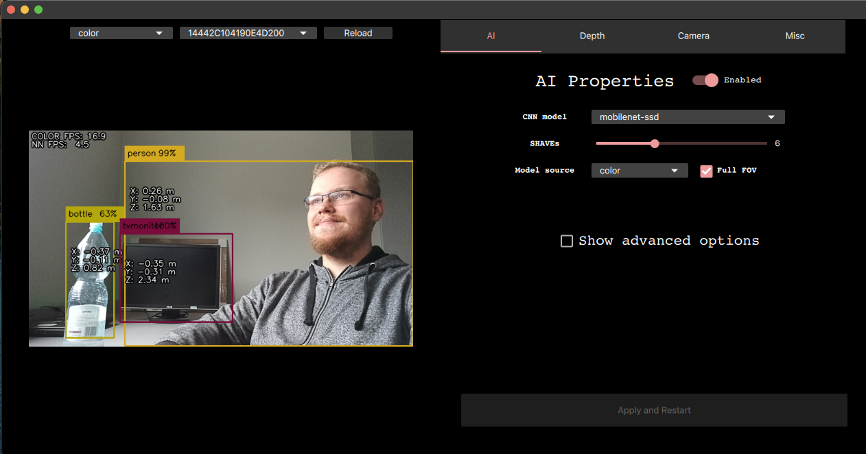866x454 pixels.
Task: Click the Reload button
Action: pos(358,33)
